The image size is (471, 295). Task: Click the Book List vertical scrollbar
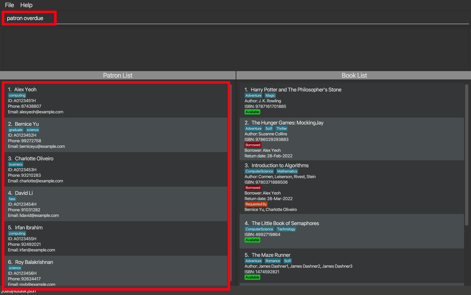(x=466, y=155)
